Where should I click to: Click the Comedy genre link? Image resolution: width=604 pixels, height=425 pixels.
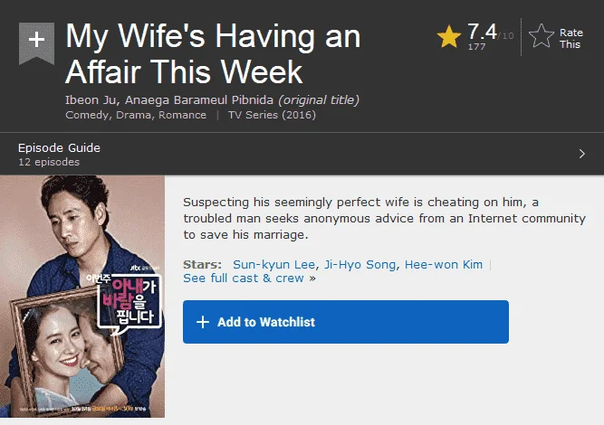click(x=87, y=115)
